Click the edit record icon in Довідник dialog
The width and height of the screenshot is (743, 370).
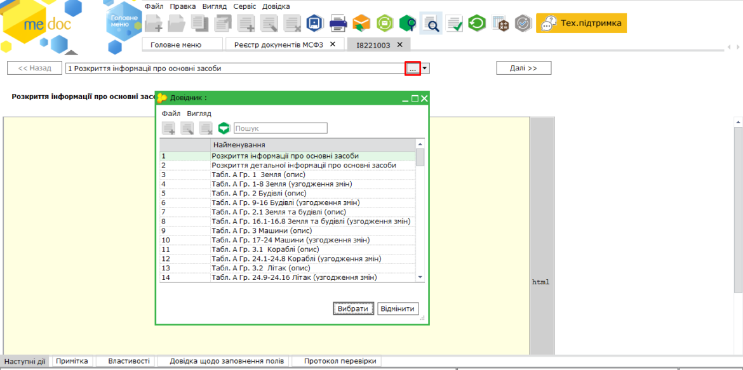point(187,128)
